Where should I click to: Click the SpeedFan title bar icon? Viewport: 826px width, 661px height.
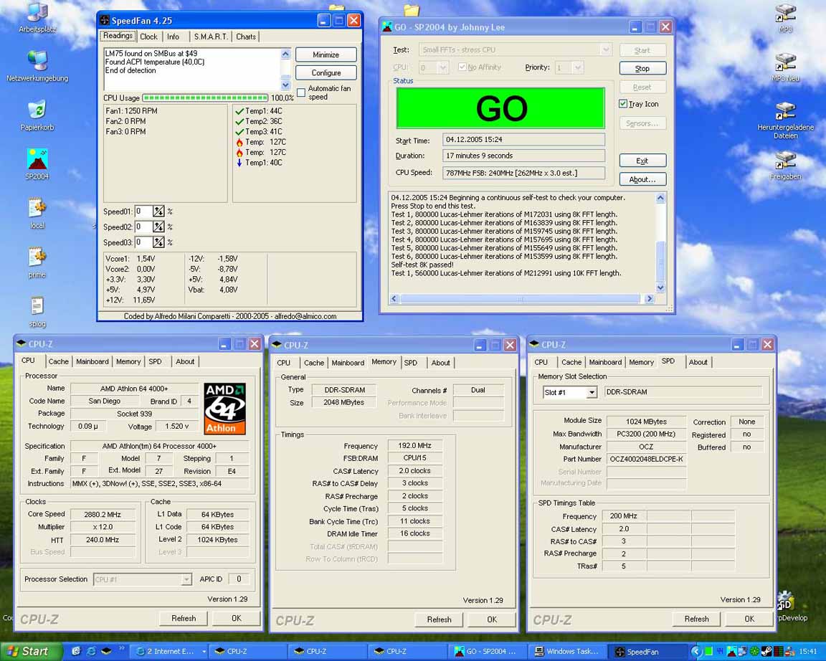(105, 21)
